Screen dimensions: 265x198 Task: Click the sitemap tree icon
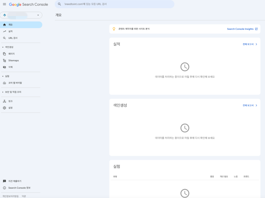pyautogui.click(x=4, y=60)
